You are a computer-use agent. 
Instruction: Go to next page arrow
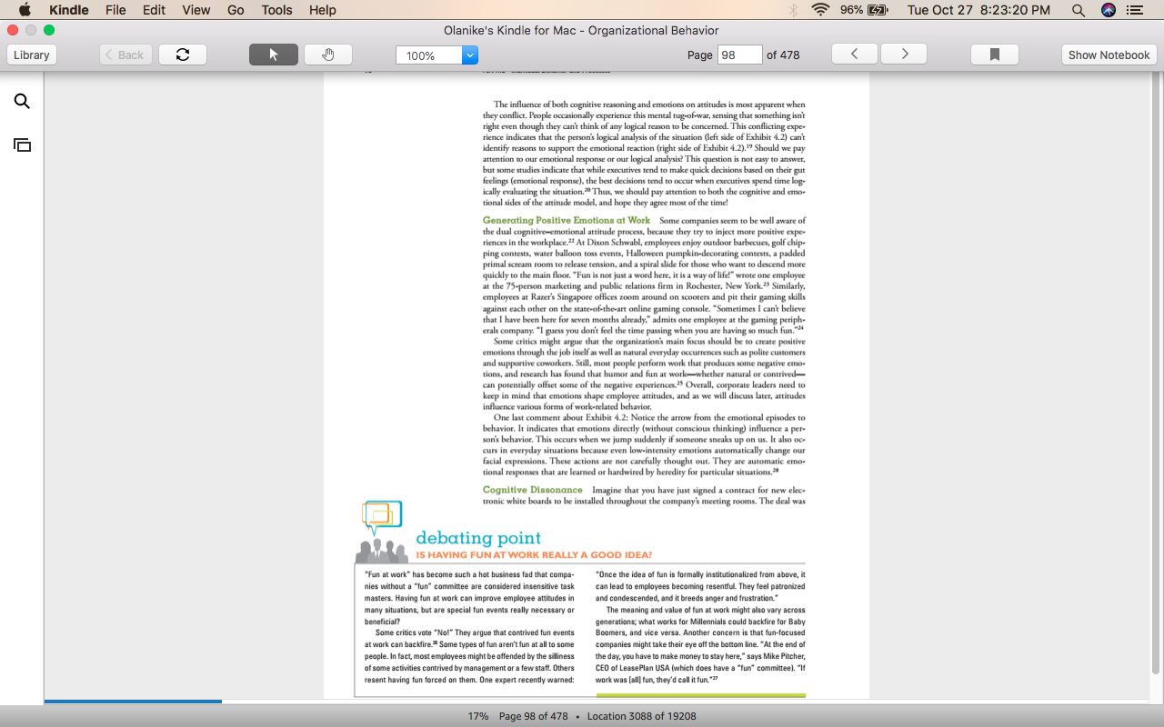904,54
